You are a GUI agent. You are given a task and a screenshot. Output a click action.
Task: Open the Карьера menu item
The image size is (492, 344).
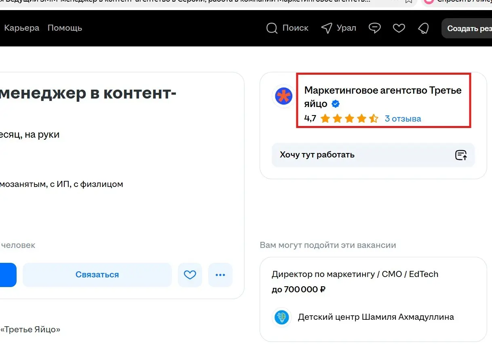coord(21,28)
